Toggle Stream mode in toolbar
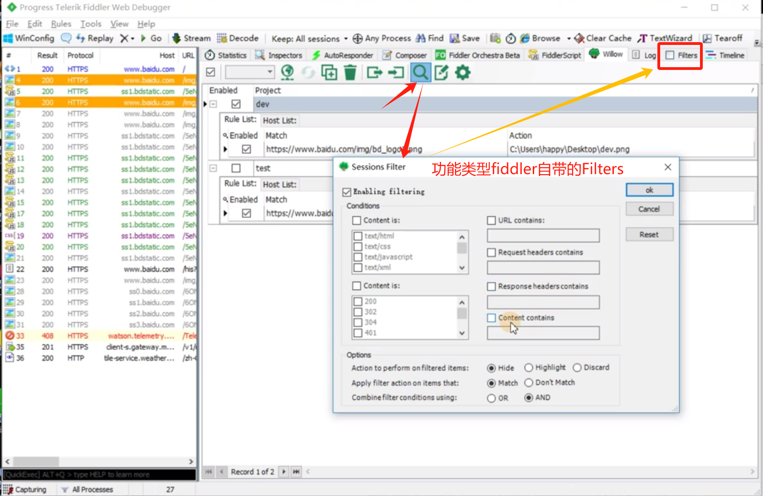 (x=191, y=38)
